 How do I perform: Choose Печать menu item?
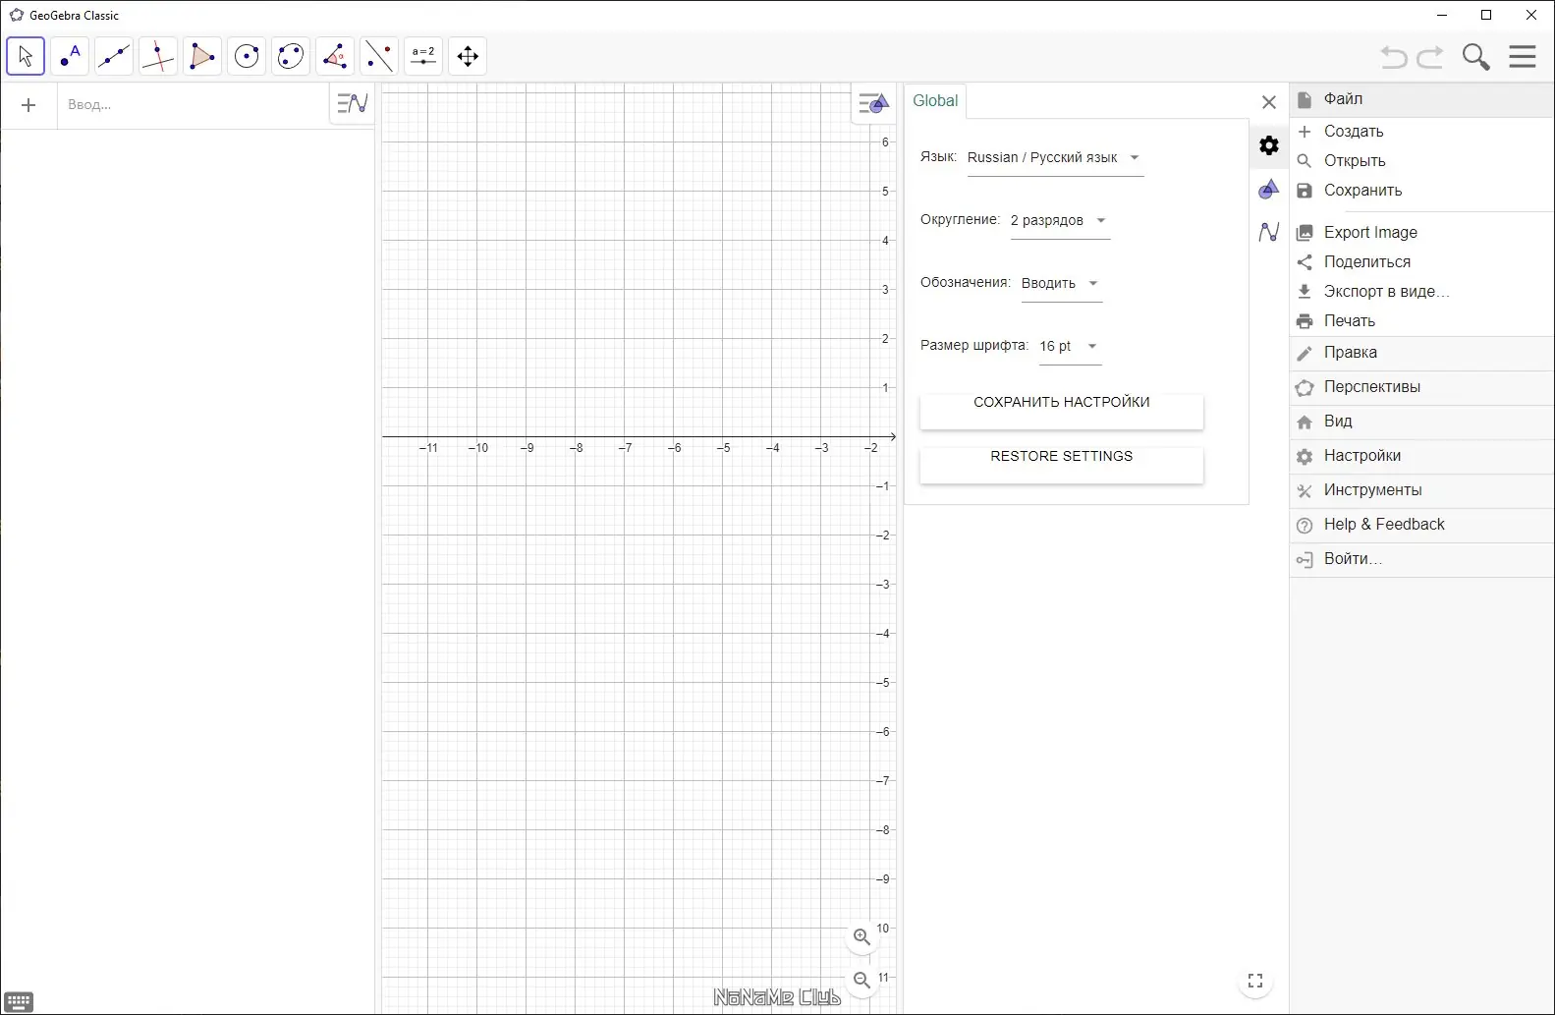pos(1421,321)
